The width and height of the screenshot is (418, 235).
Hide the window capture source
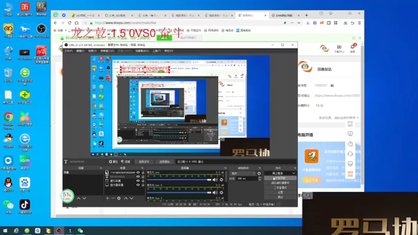[138, 181]
